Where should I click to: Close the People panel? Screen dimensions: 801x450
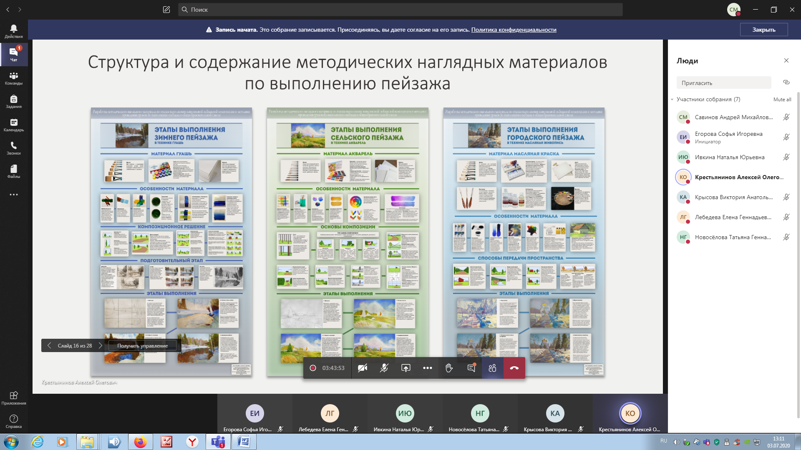pyautogui.click(x=786, y=60)
